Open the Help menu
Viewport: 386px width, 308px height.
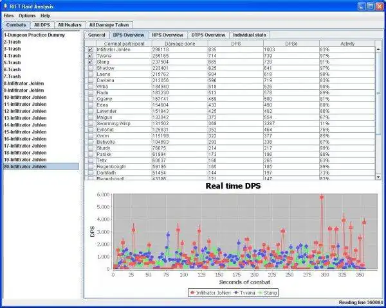[x=45, y=15]
